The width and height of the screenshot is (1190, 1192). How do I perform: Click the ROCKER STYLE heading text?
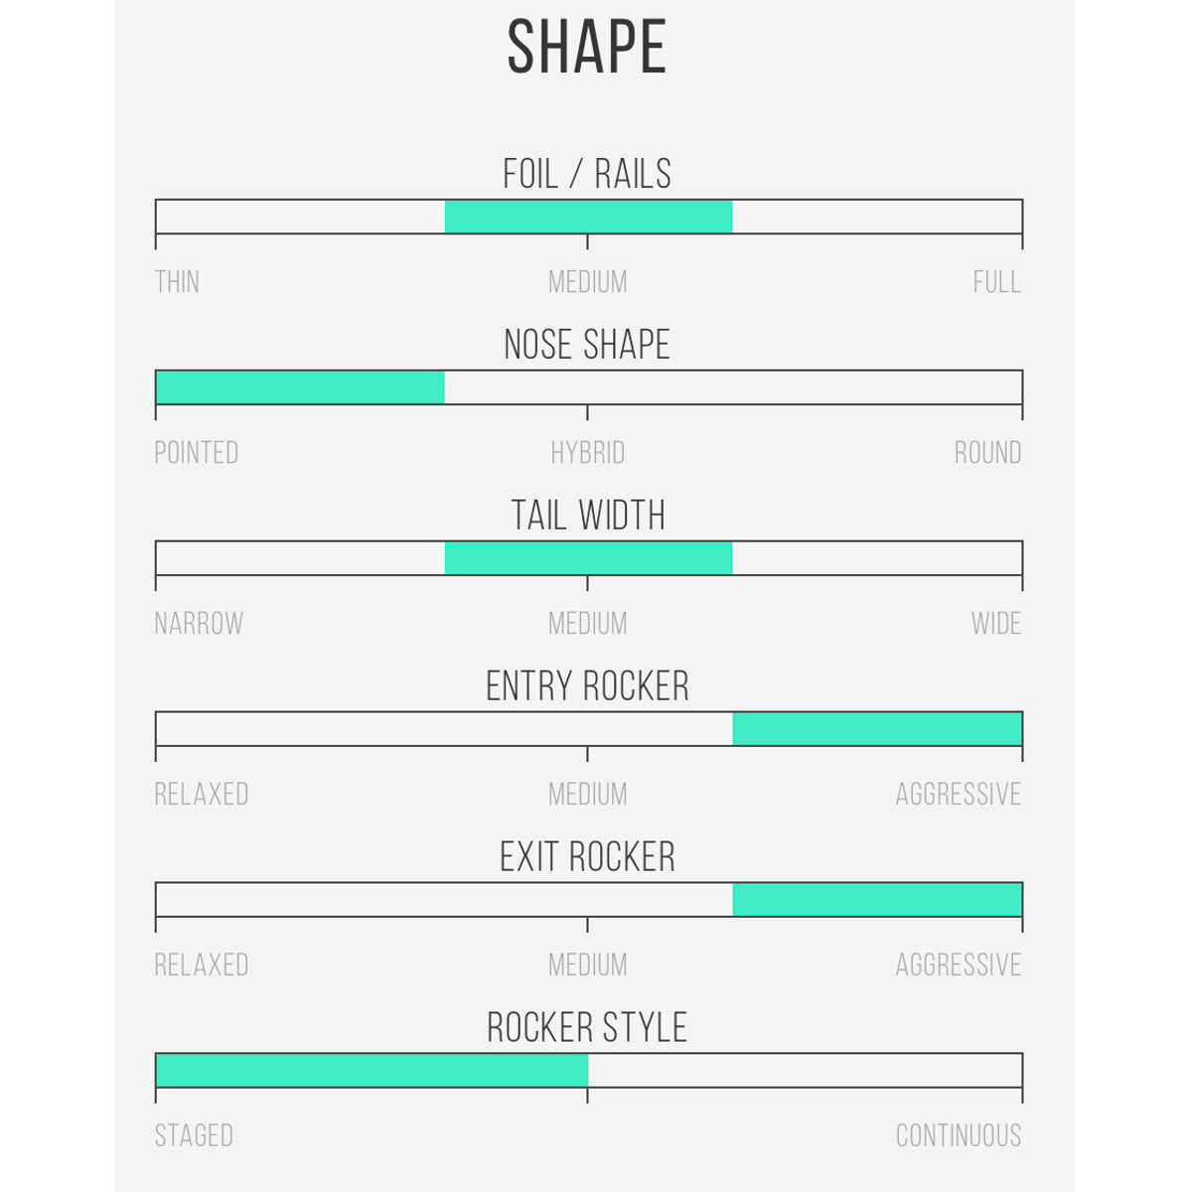click(587, 1028)
